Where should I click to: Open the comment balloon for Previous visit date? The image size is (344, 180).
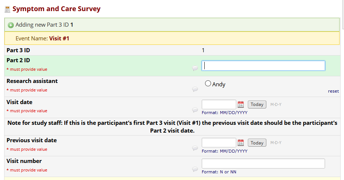[x=195, y=149]
